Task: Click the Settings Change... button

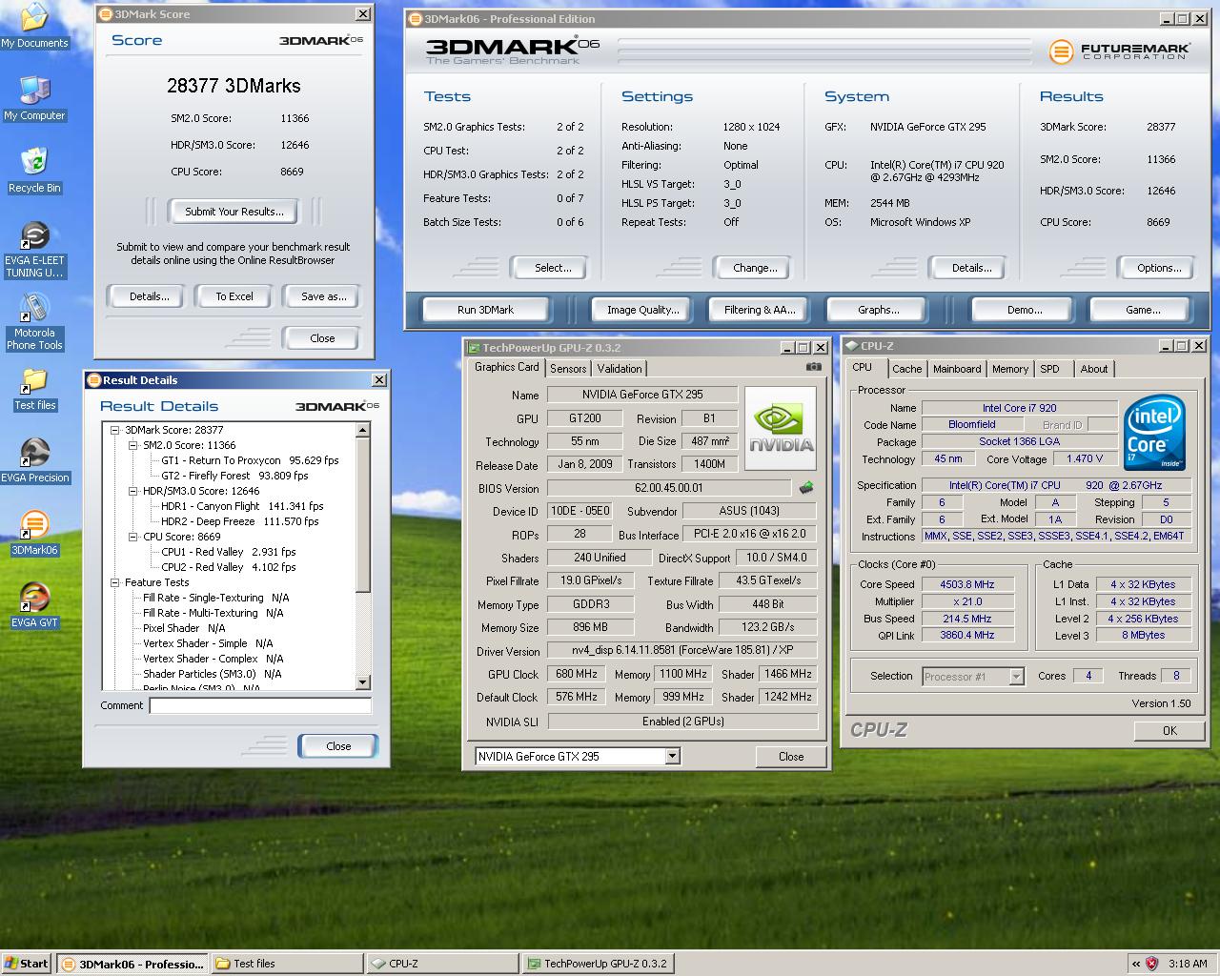Action: click(x=755, y=268)
